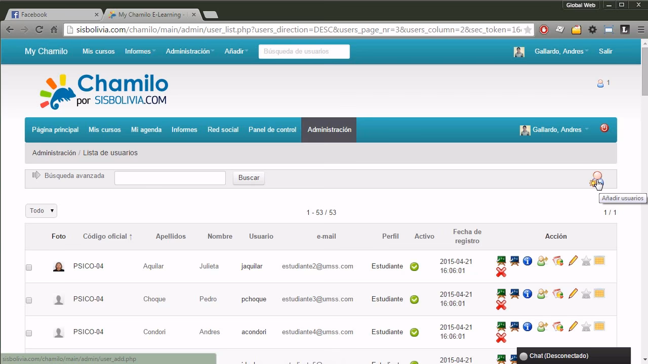Go to the Red social tab
This screenshot has width=648, height=364.
pyautogui.click(x=223, y=130)
